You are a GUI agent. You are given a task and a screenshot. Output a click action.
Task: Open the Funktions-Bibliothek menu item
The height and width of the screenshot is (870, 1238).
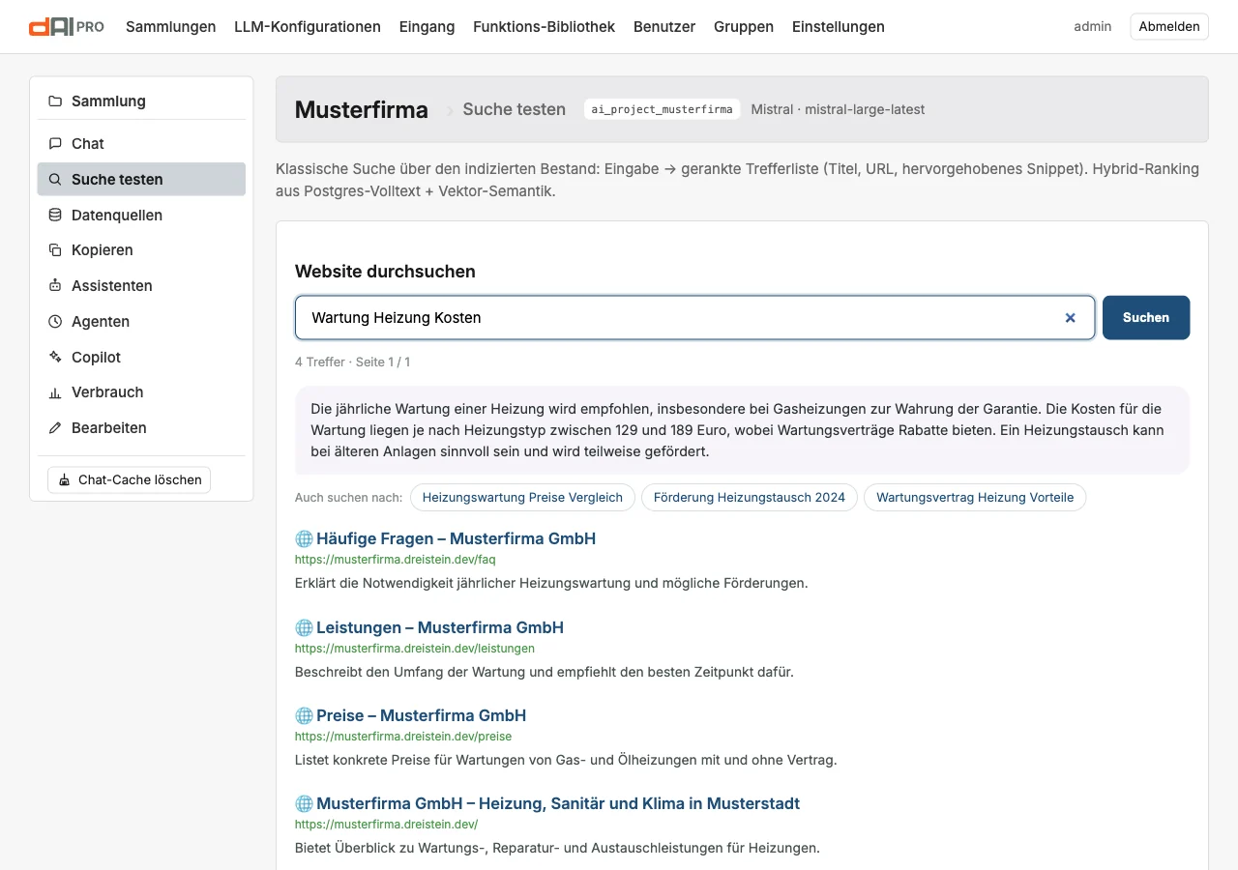(x=544, y=27)
